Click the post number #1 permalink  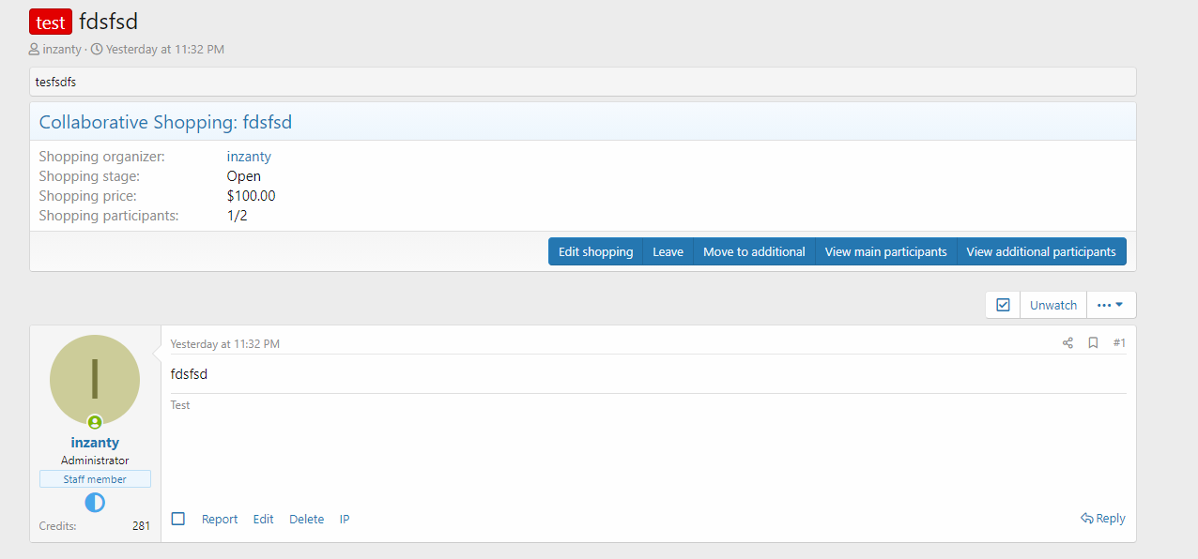point(1119,343)
